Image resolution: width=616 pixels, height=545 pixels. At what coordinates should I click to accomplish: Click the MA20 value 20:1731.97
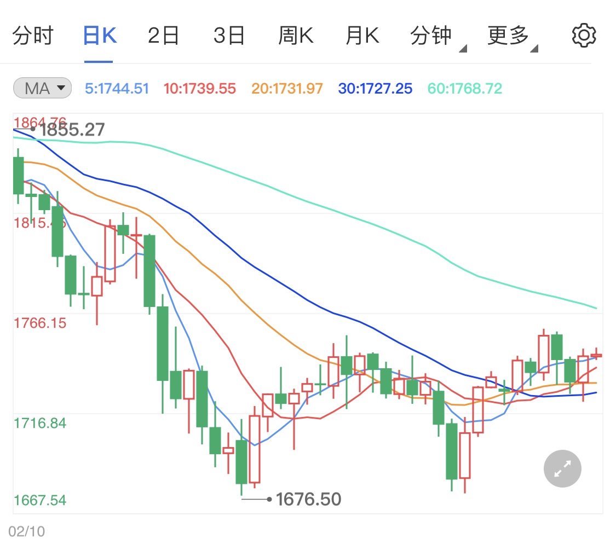pyautogui.click(x=287, y=89)
